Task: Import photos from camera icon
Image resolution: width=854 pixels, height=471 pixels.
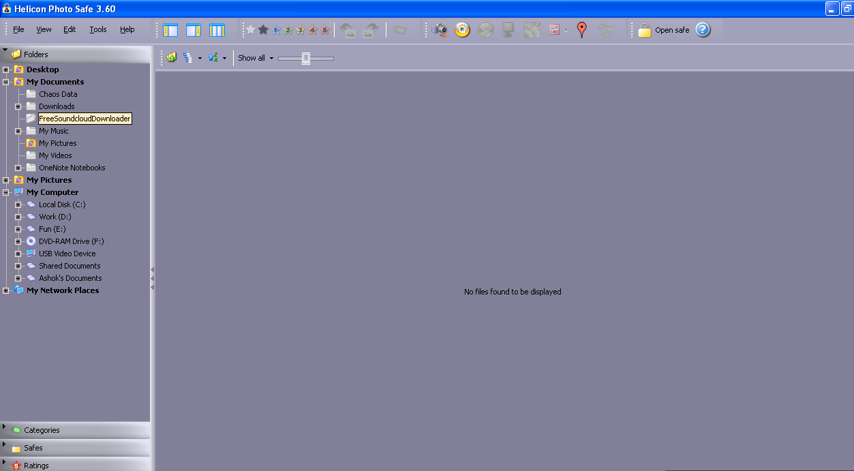Action: [440, 30]
